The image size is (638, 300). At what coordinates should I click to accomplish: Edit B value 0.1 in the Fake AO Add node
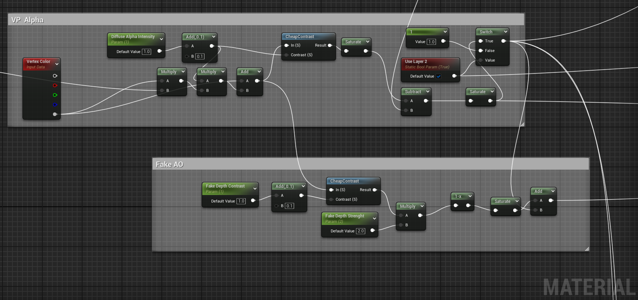pyautogui.click(x=289, y=206)
